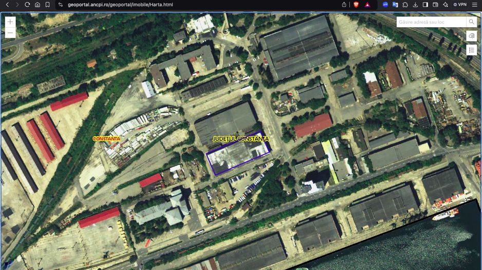Go back to the previous page
Viewport: 482px width, 270px height.
click(x=7, y=5)
